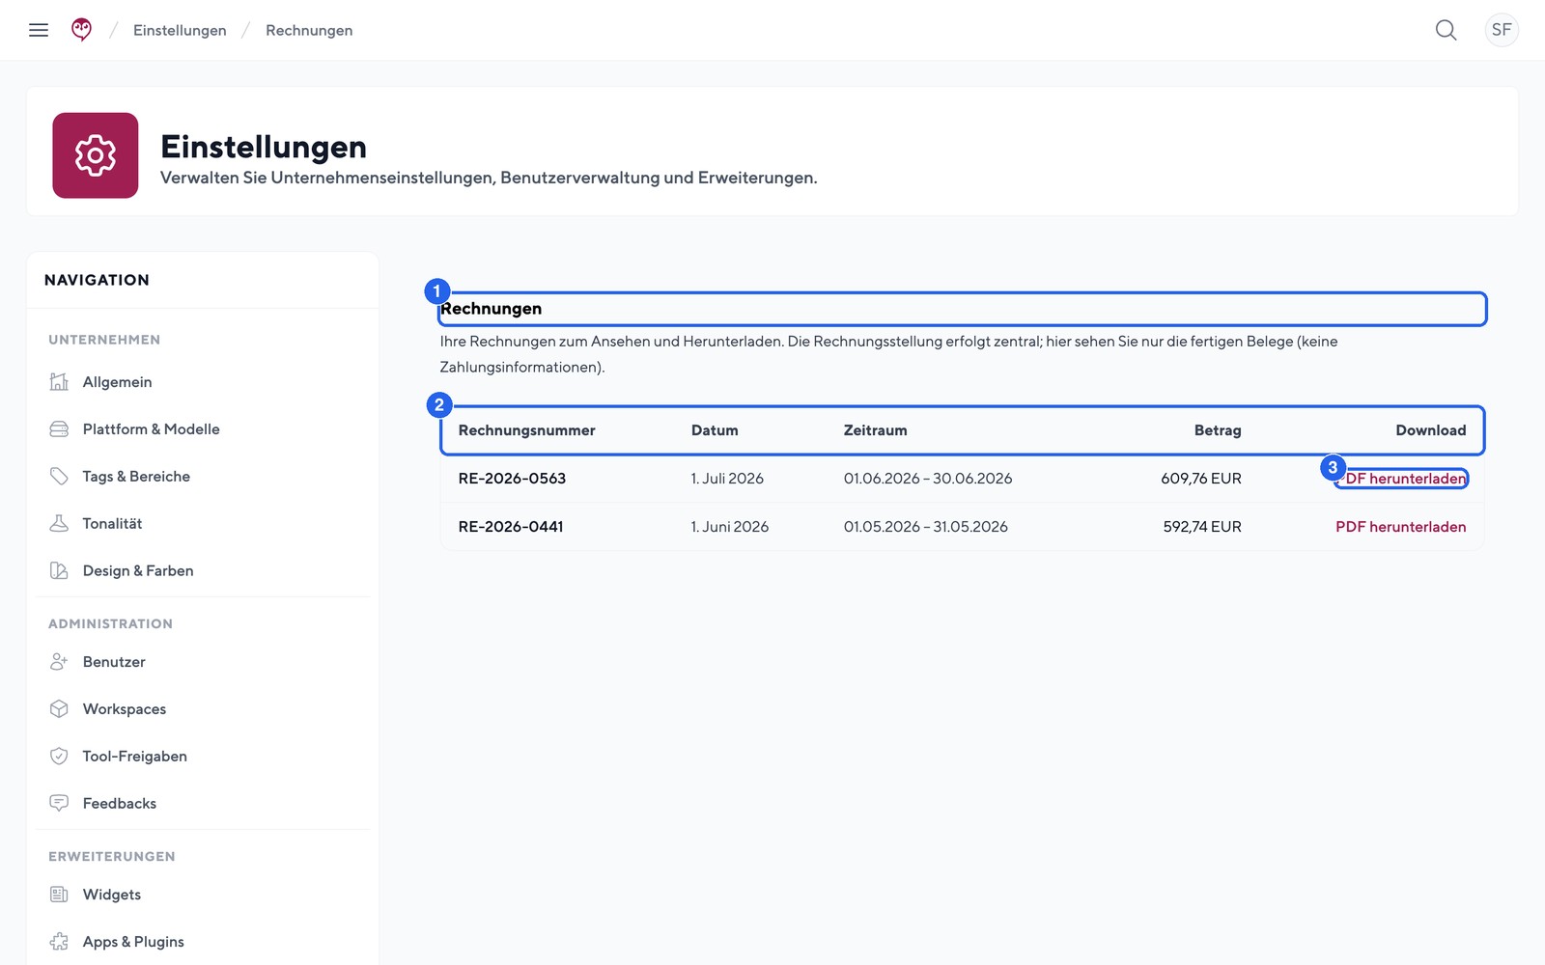1545x965 pixels.
Task: Open the hamburger menu icon
Action: point(39,30)
